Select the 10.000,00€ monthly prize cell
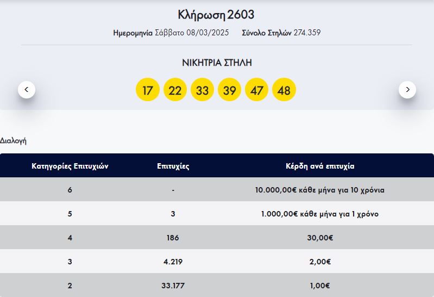The width and height of the screenshot is (434, 297). point(320,190)
